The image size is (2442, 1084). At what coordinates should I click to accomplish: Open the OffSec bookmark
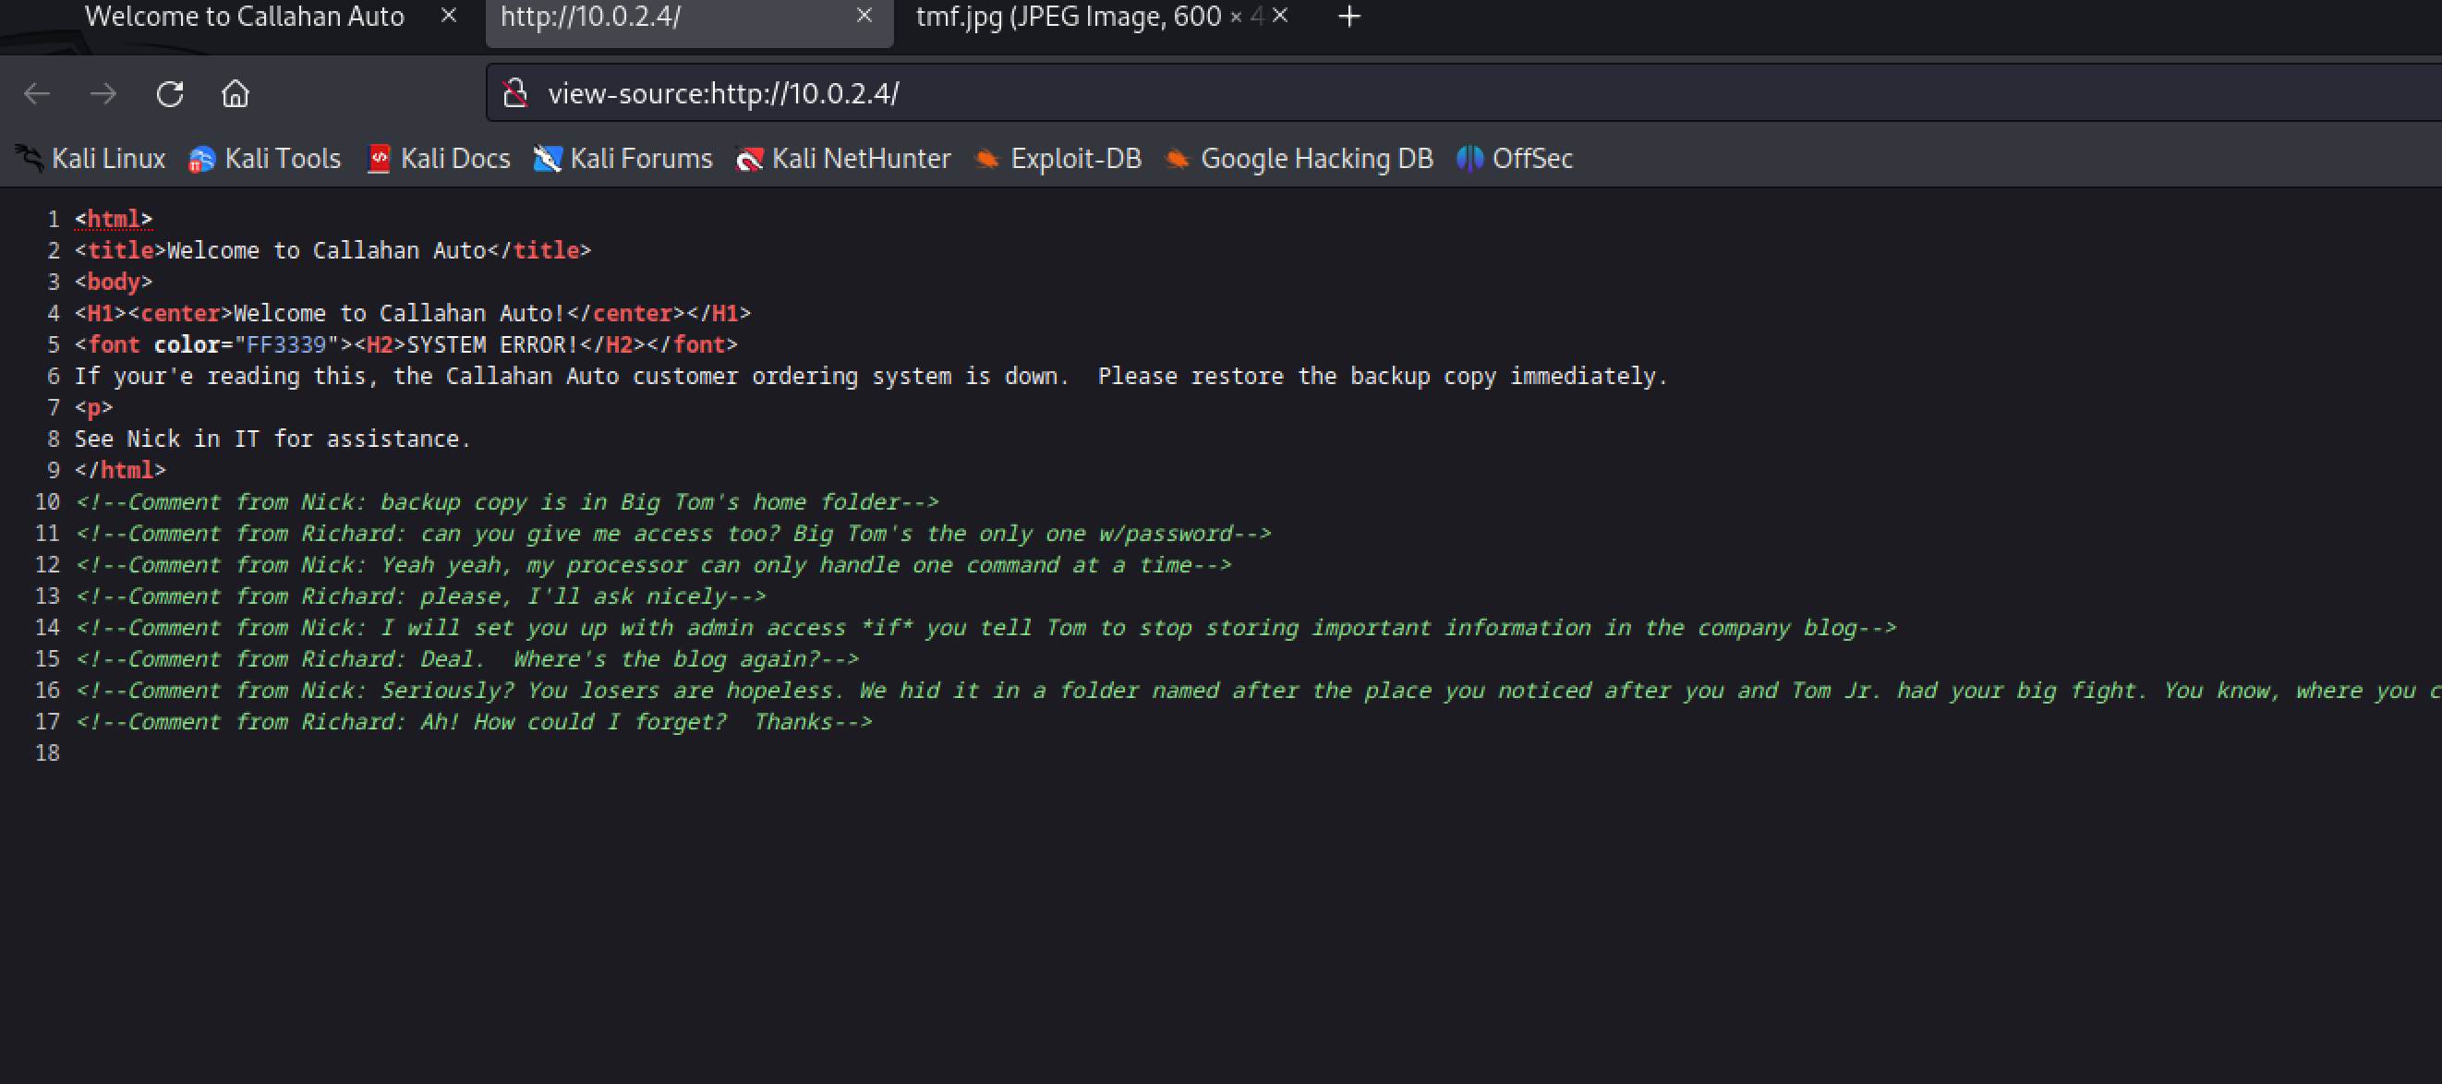pos(1516,158)
